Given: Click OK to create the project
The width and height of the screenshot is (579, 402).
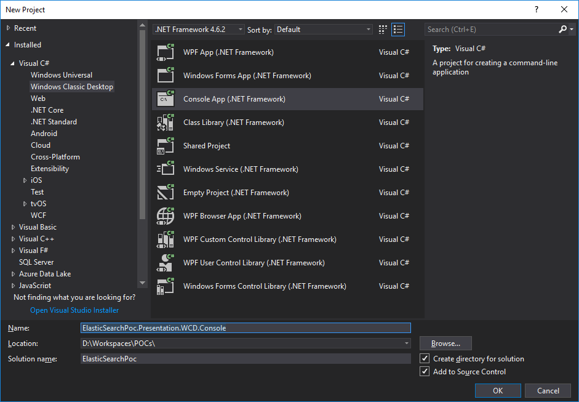Looking at the screenshot, I should tap(498, 390).
